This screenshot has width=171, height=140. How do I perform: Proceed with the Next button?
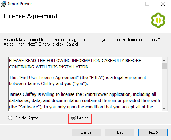[x=153, y=132]
